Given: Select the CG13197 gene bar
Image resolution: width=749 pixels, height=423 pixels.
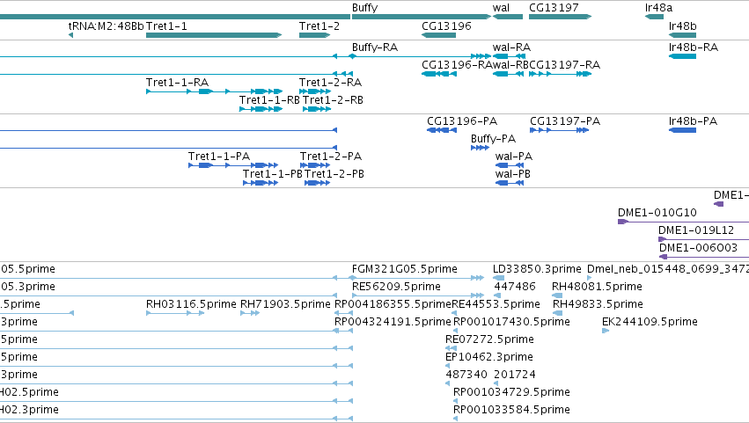Looking at the screenshot, I should [560, 17].
